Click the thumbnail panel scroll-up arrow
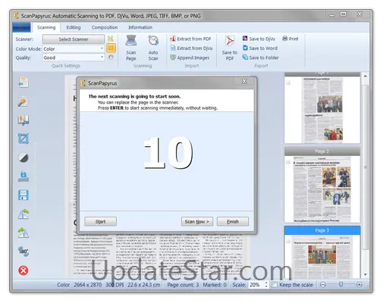 pyautogui.click(x=366, y=76)
